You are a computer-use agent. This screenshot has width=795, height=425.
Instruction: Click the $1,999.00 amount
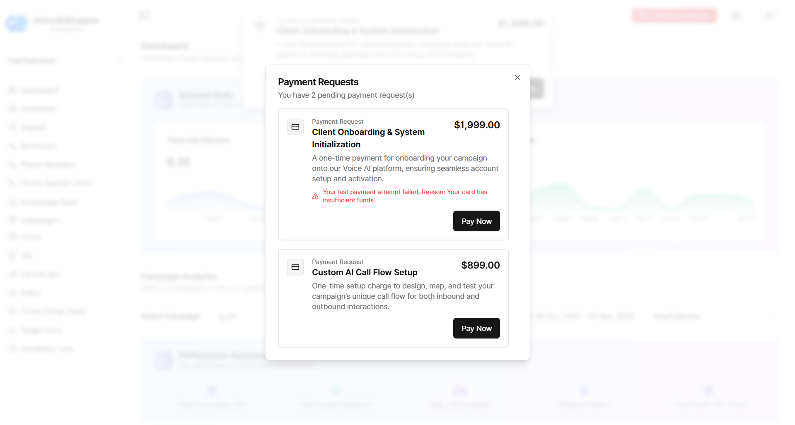(x=476, y=125)
